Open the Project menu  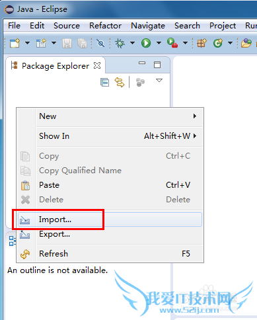[223, 26]
